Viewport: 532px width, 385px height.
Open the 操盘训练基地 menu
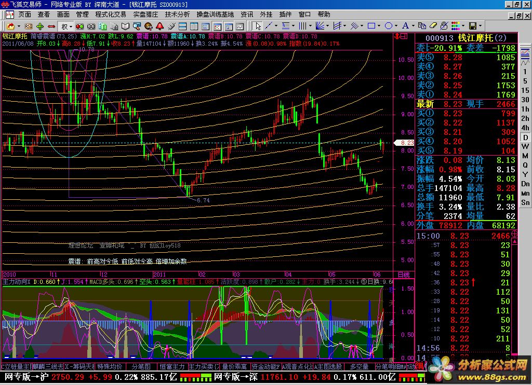tap(215, 14)
